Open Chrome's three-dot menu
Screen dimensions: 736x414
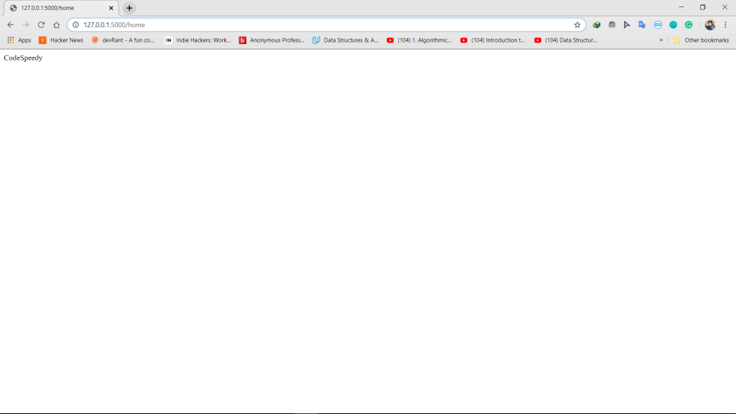pyautogui.click(x=725, y=24)
